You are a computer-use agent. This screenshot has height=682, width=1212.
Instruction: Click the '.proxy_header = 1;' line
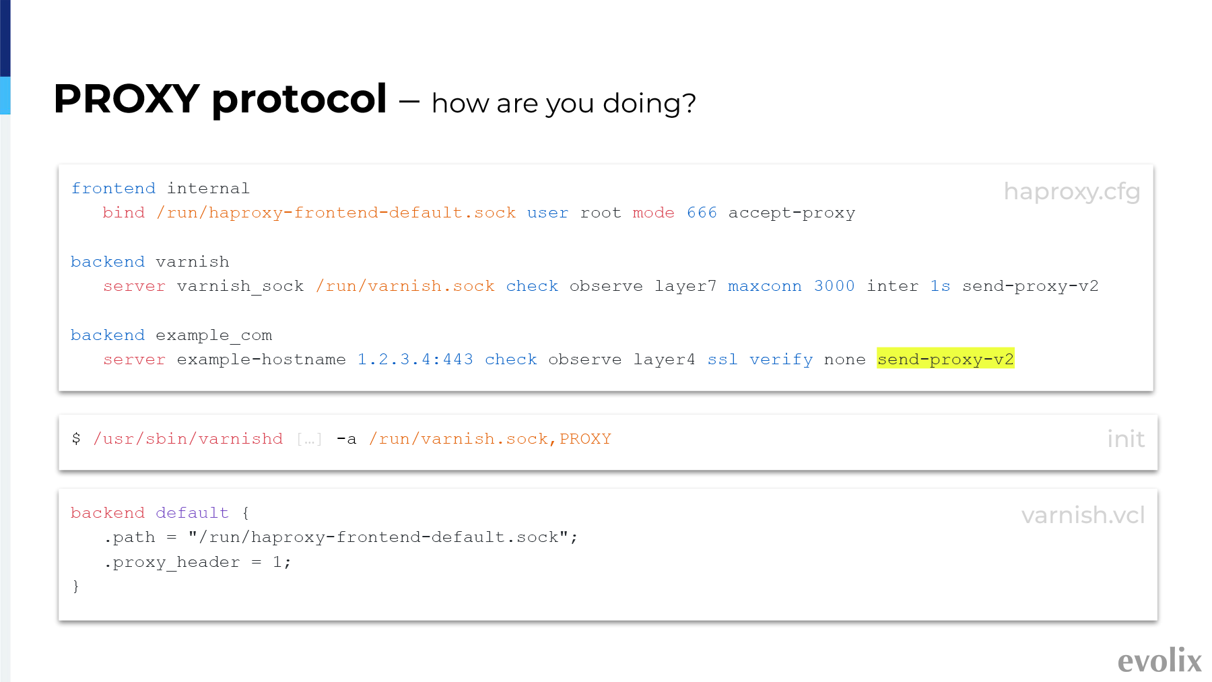click(x=197, y=562)
